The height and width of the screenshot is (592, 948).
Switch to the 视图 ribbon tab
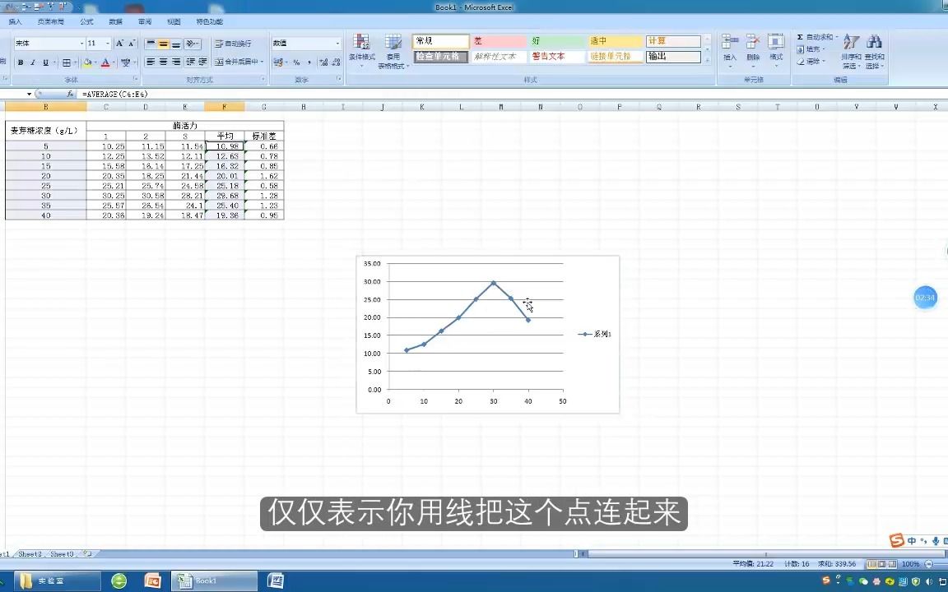pos(172,21)
